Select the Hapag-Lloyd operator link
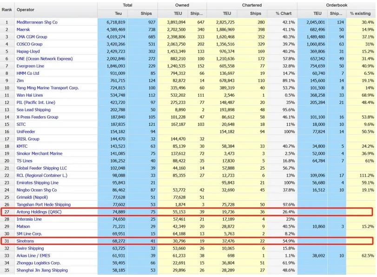 tap(28, 52)
